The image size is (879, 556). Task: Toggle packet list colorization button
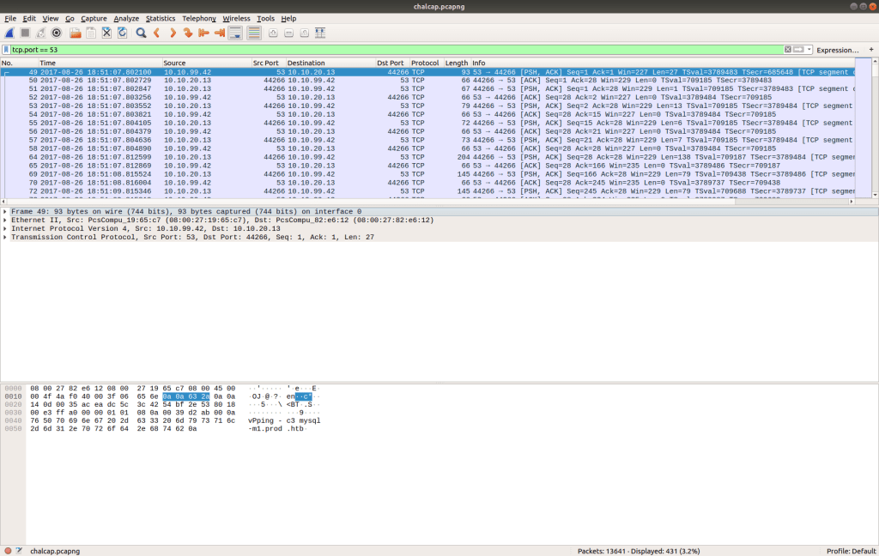coord(254,33)
